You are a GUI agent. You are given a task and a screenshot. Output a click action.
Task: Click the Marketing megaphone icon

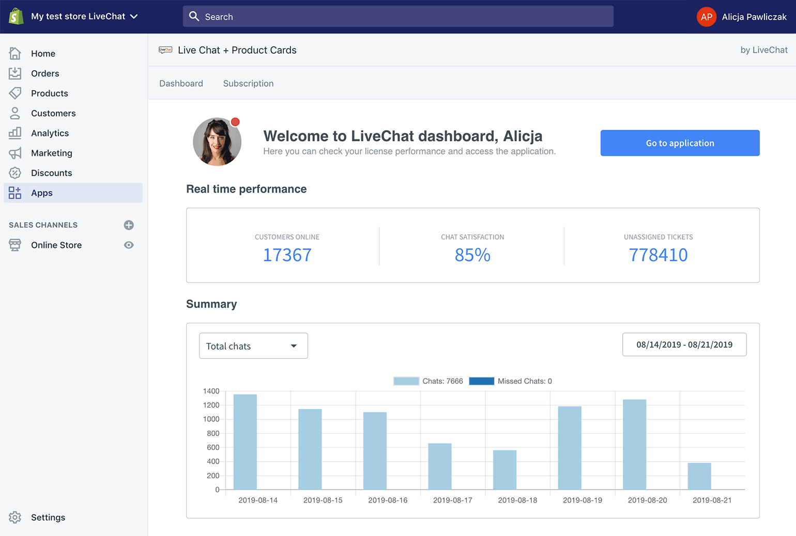coord(15,153)
